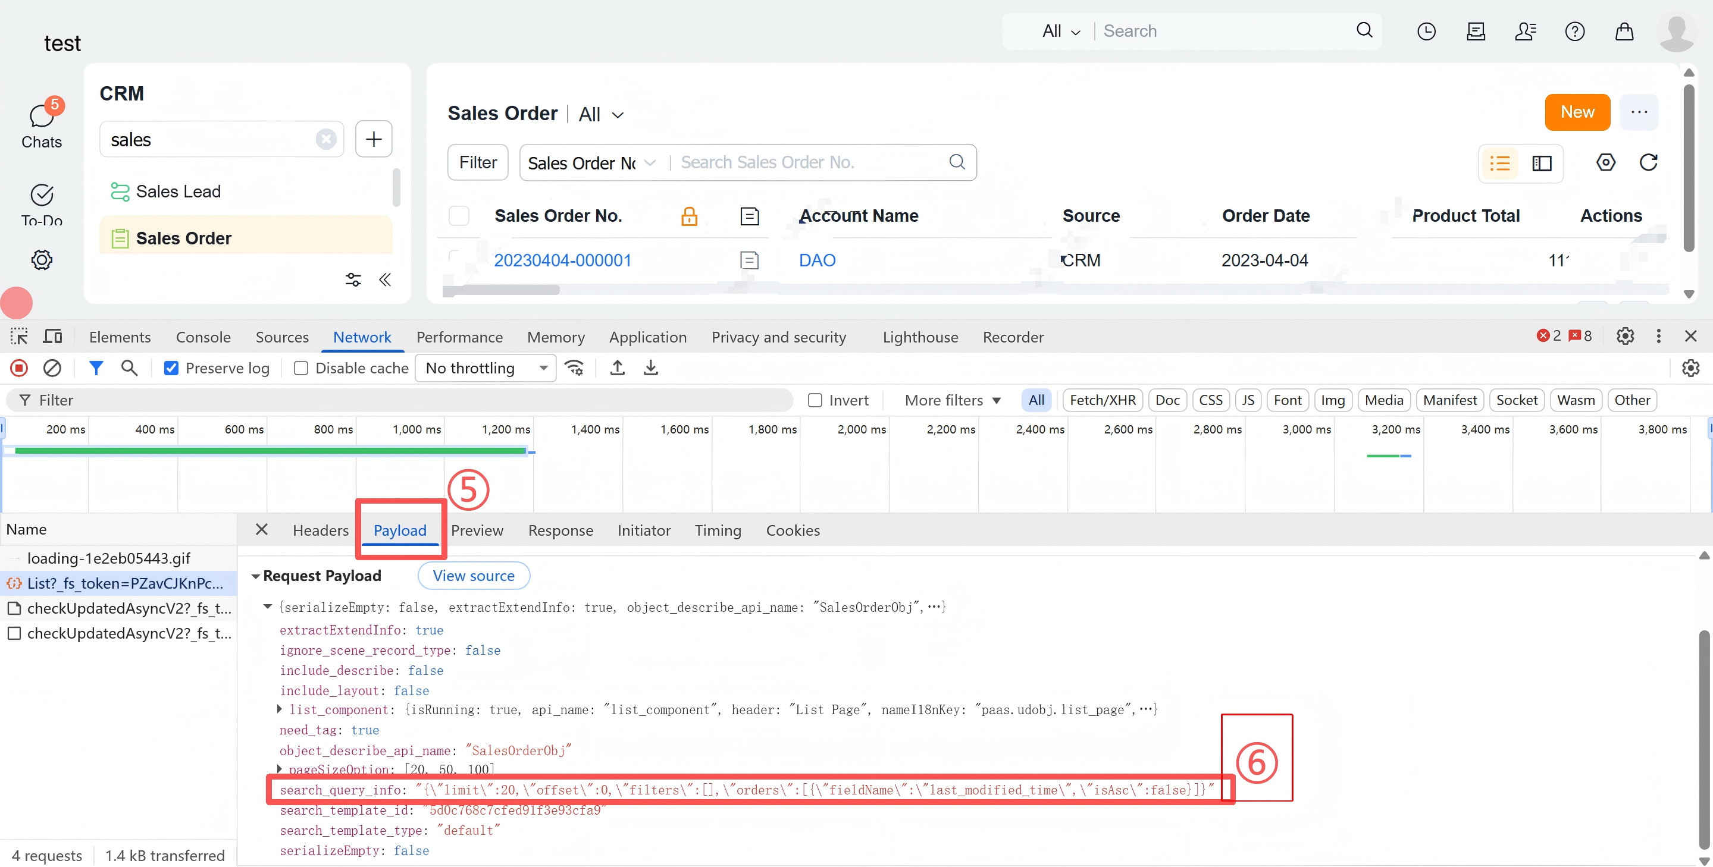Open the Sales Order All view dropdown
Screen dimensions: 1713x867
(601, 114)
